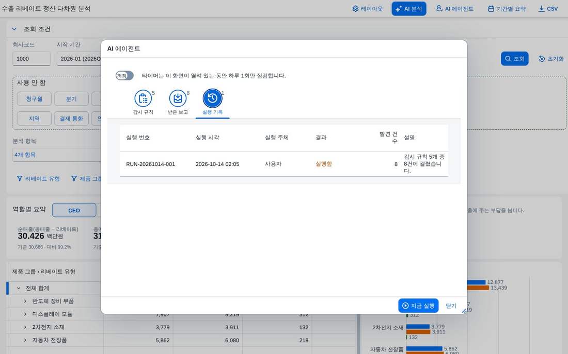Close the dialog with 닫기
The height and width of the screenshot is (354, 568).
[x=451, y=306]
